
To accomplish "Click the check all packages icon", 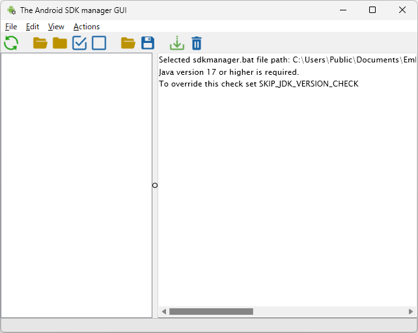I will pos(79,43).
